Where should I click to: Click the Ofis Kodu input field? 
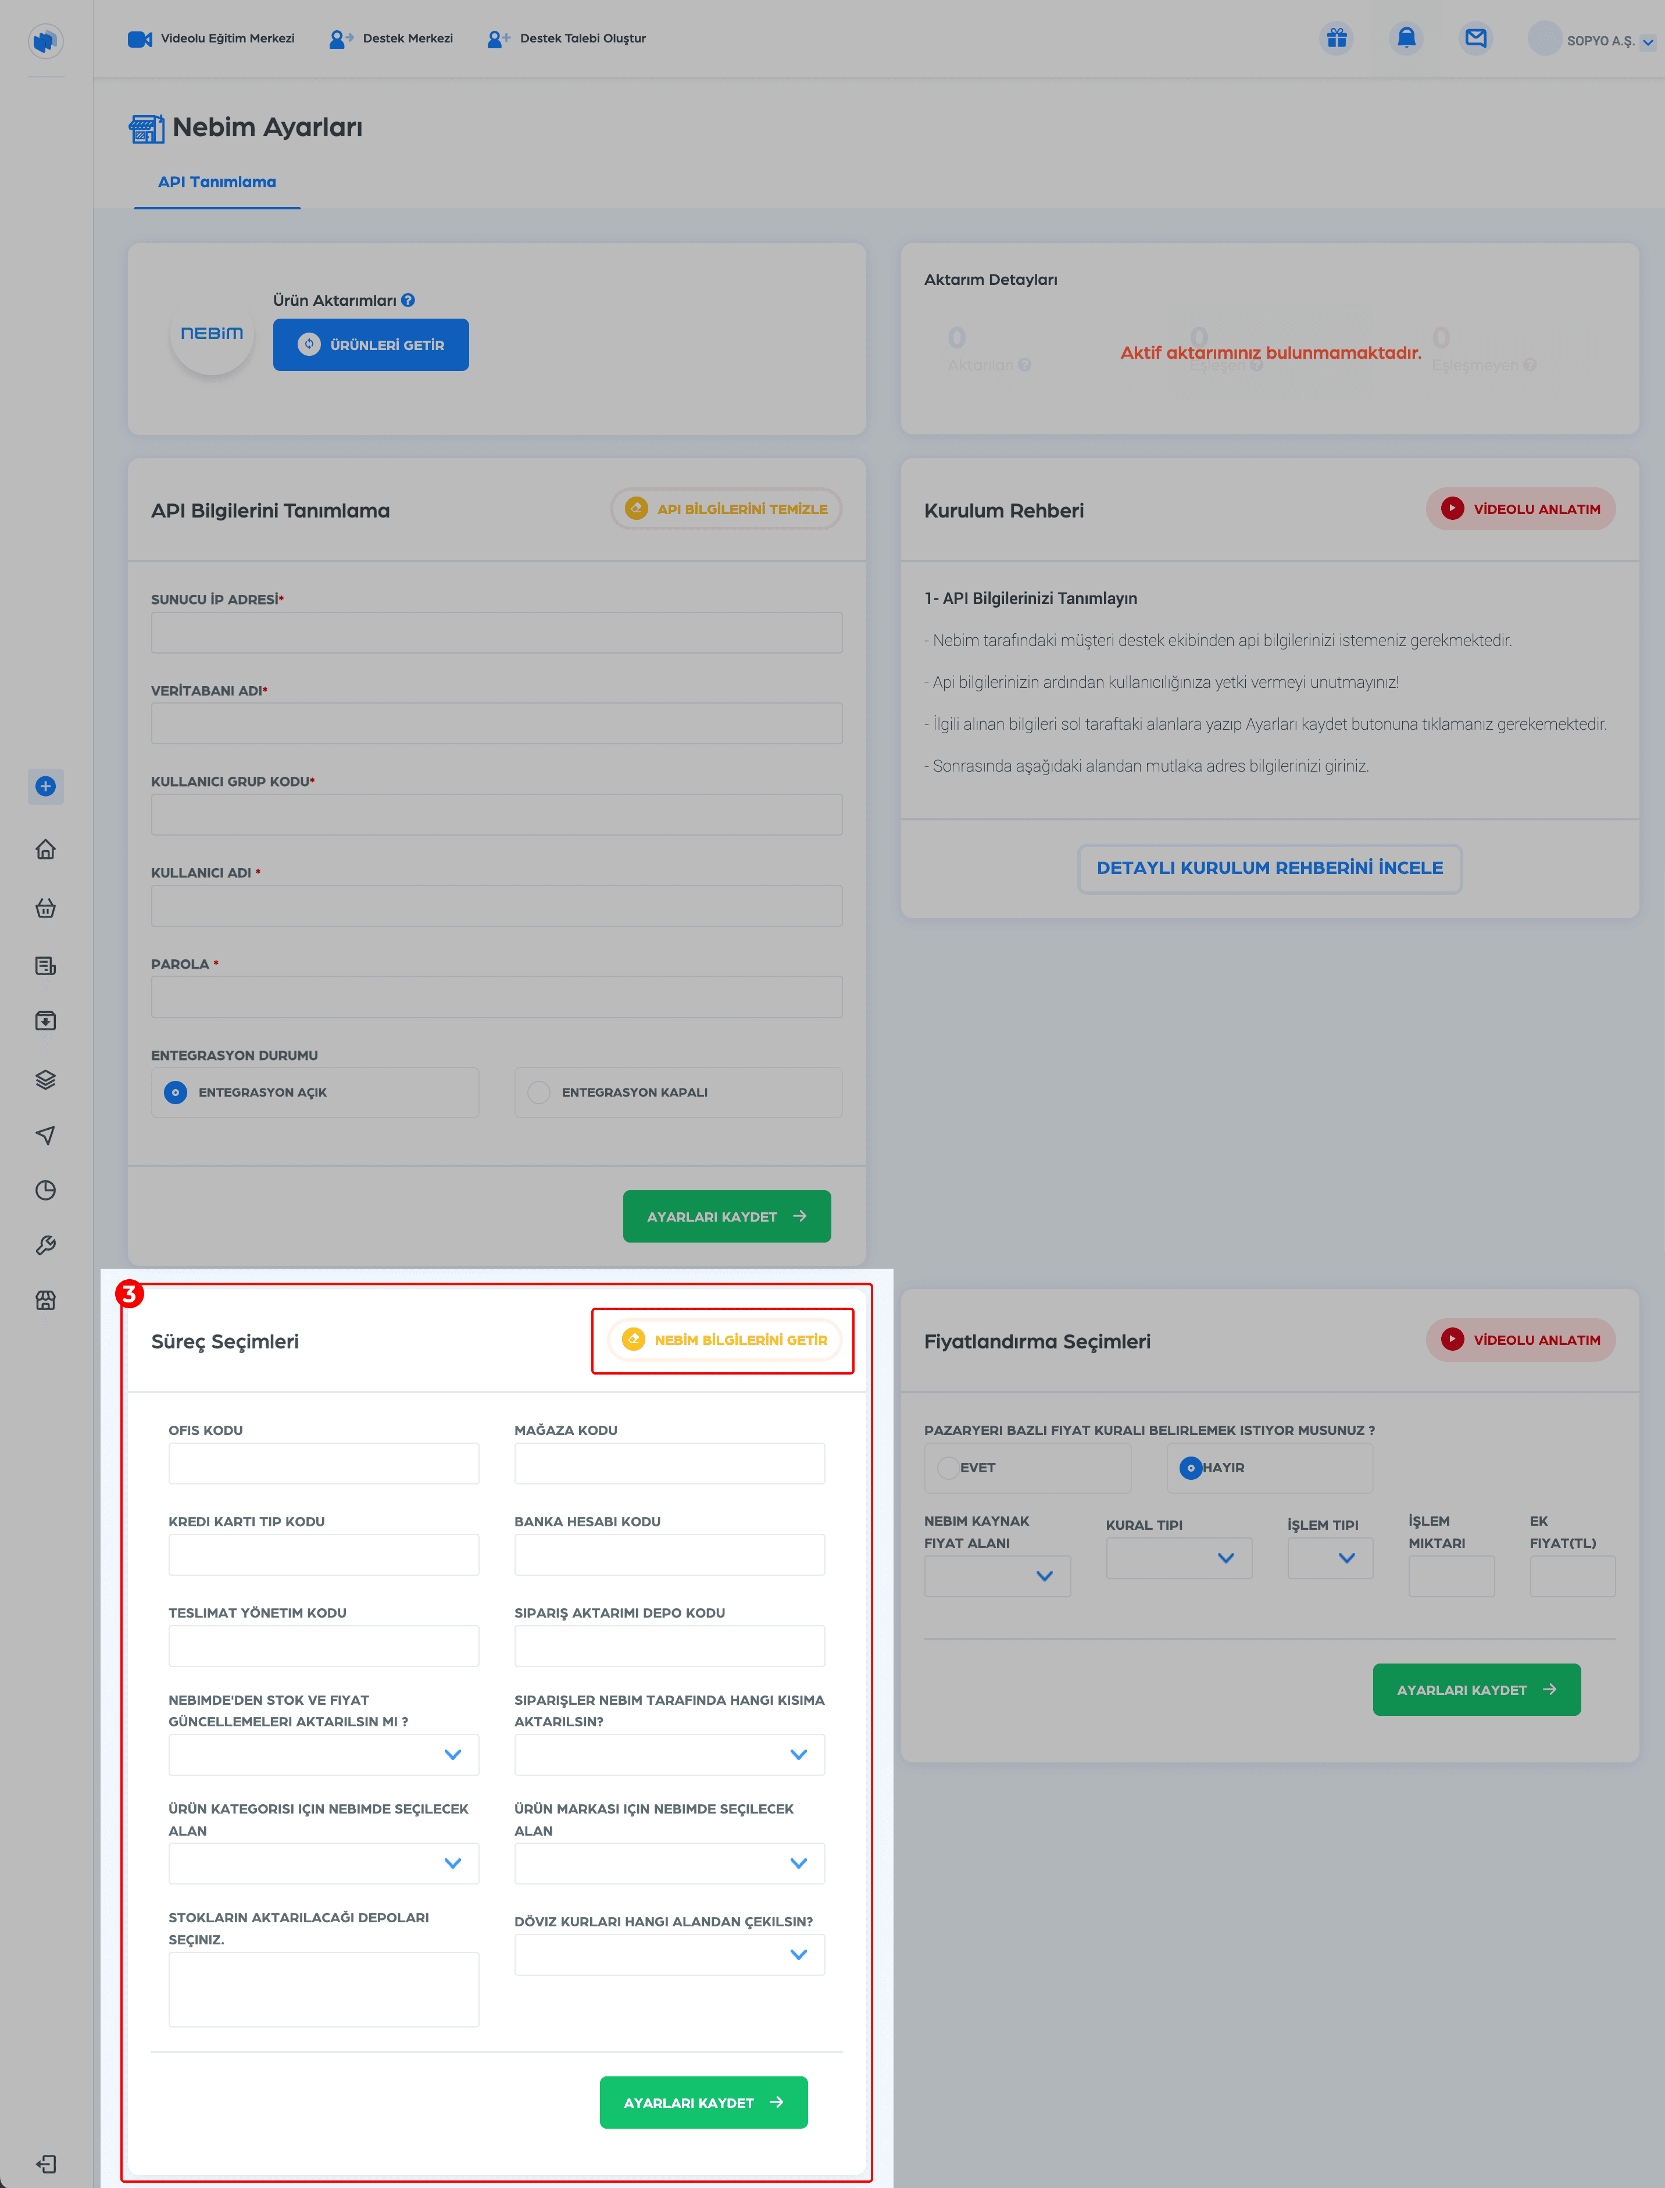click(x=323, y=1464)
